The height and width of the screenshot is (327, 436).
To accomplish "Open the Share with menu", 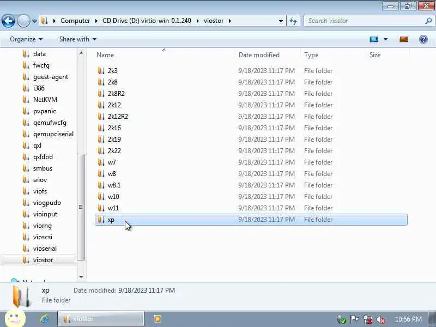I will point(77,39).
